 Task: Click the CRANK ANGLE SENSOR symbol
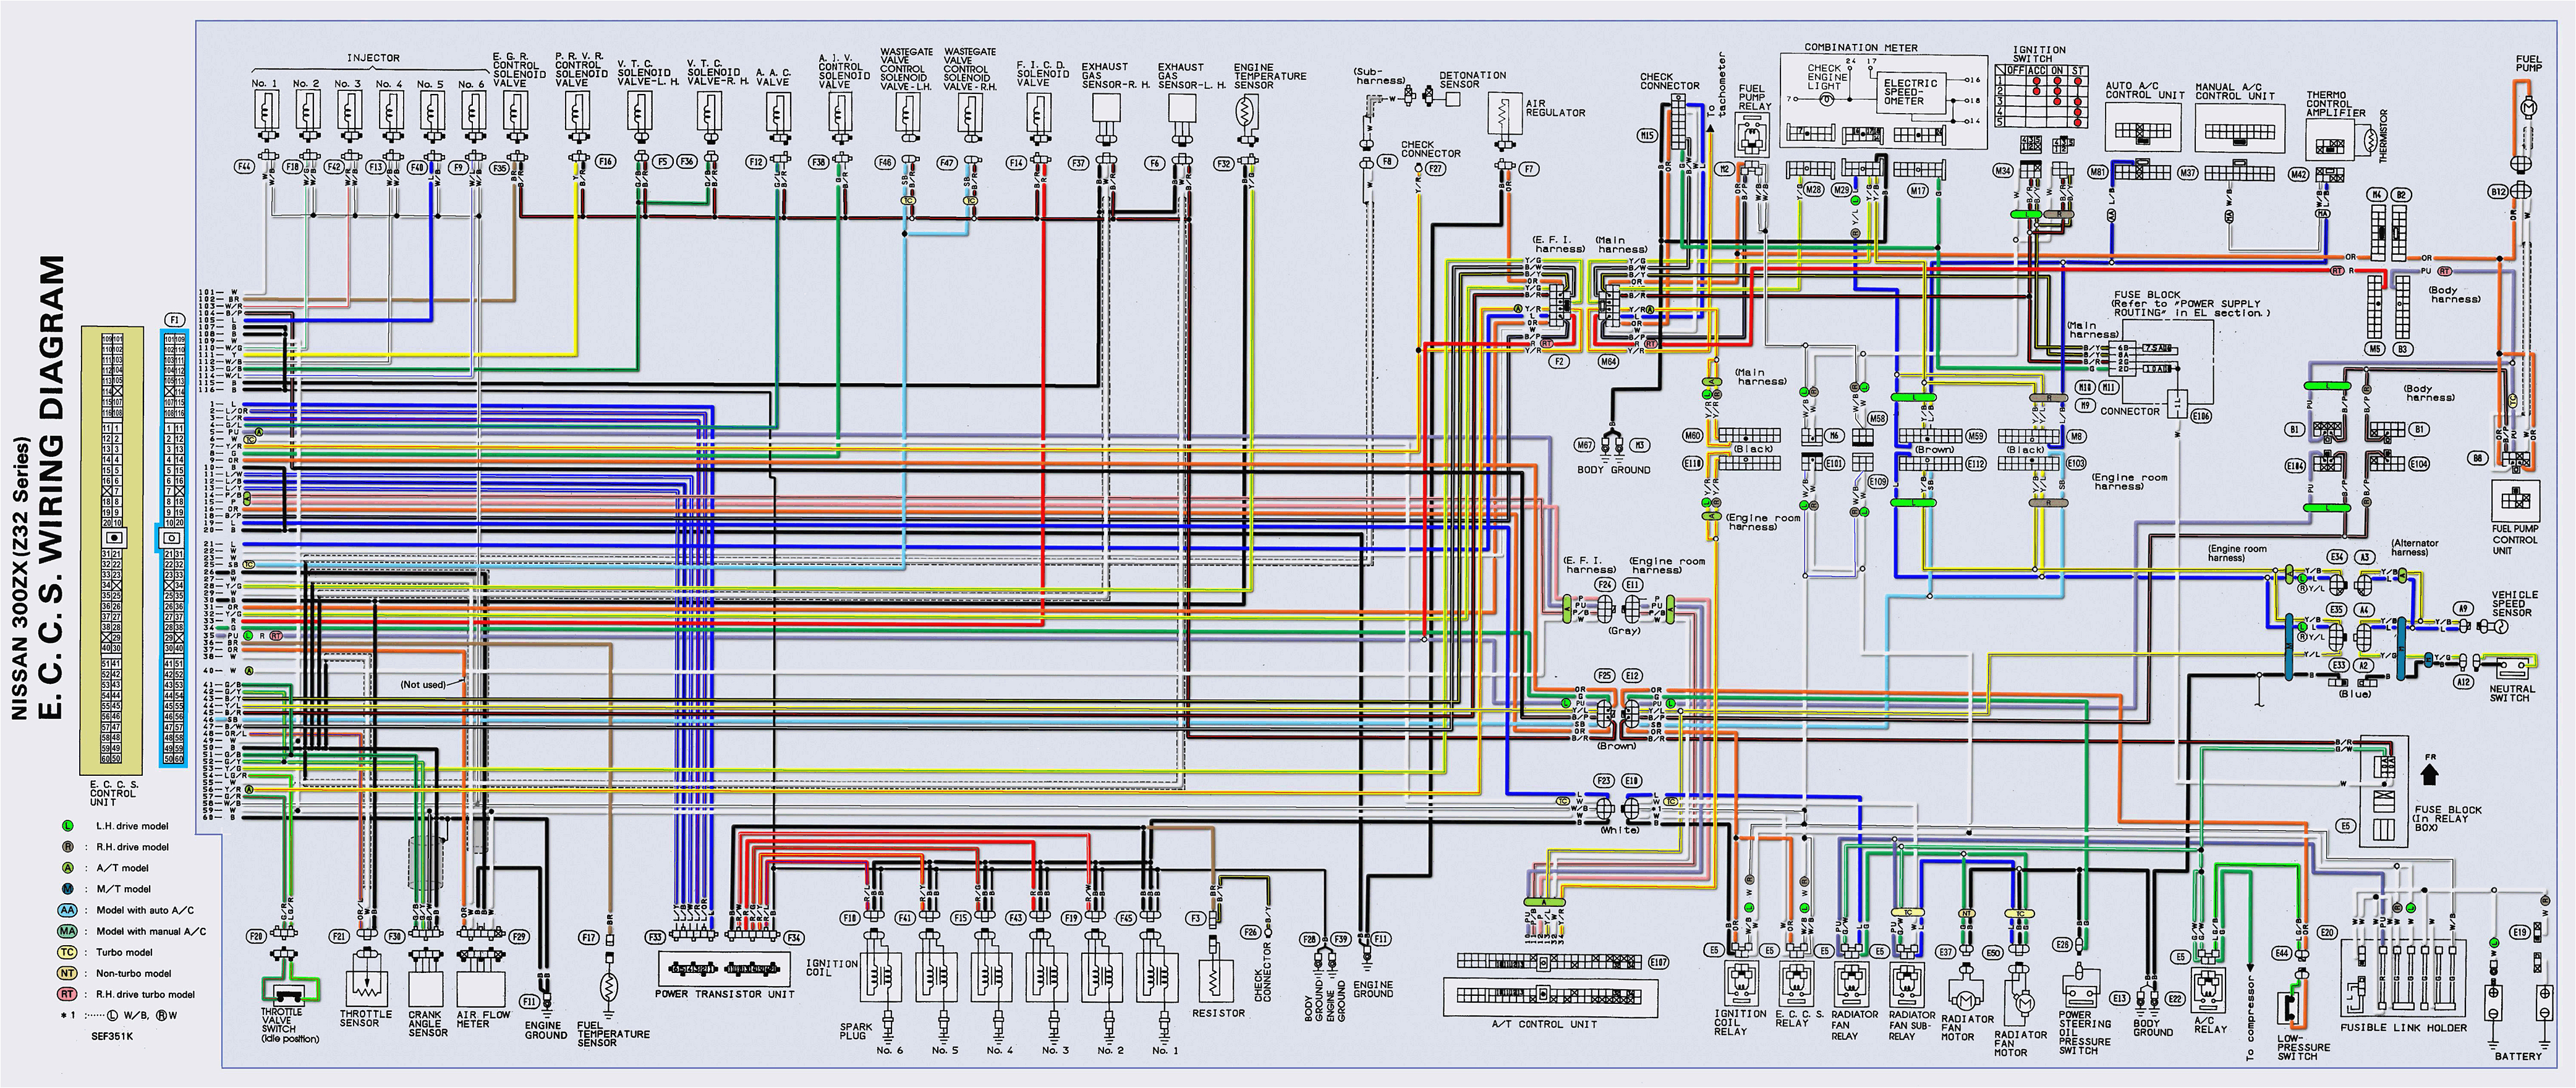(x=425, y=990)
